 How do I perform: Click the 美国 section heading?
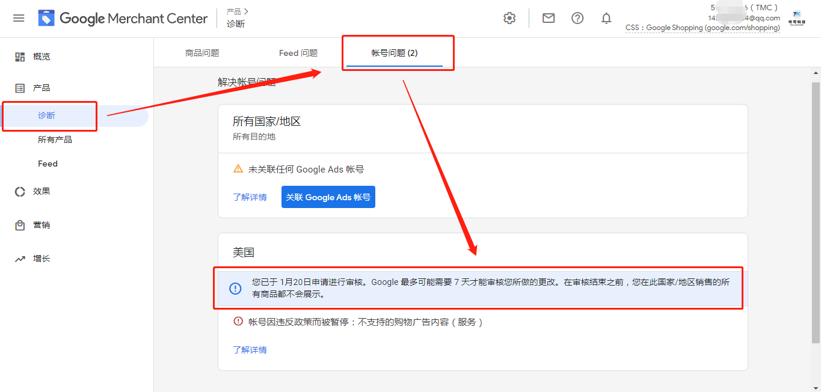click(x=244, y=252)
